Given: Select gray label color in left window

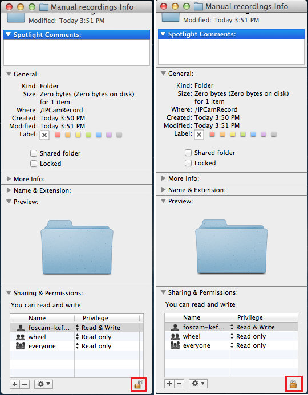Looking at the screenshot, I should pyautogui.click(x=119, y=135).
